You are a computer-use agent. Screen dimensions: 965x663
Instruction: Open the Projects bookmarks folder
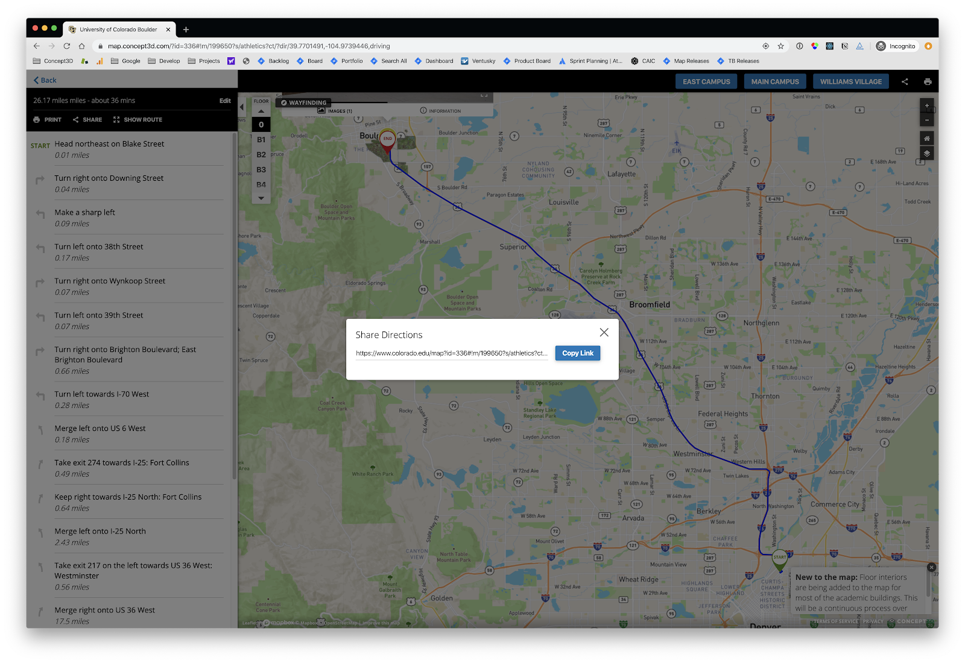204,61
